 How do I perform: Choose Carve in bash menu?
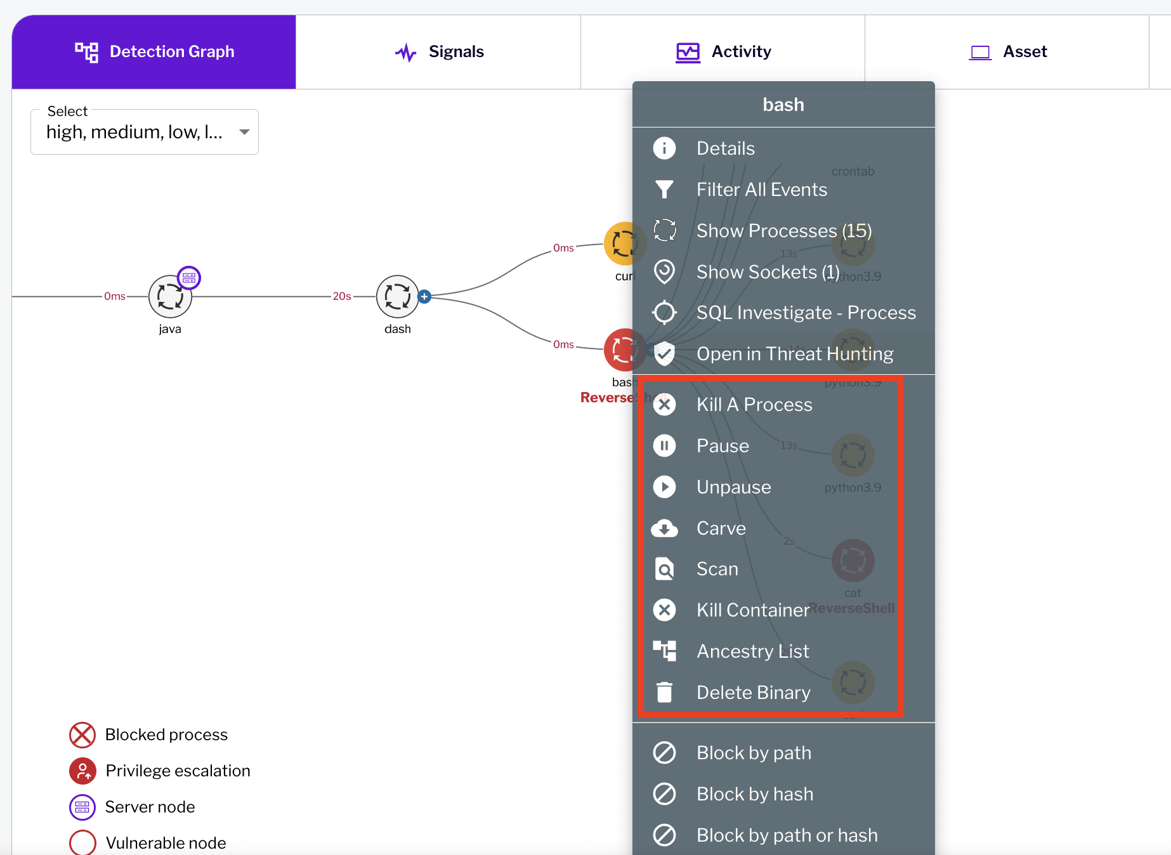click(783, 528)
